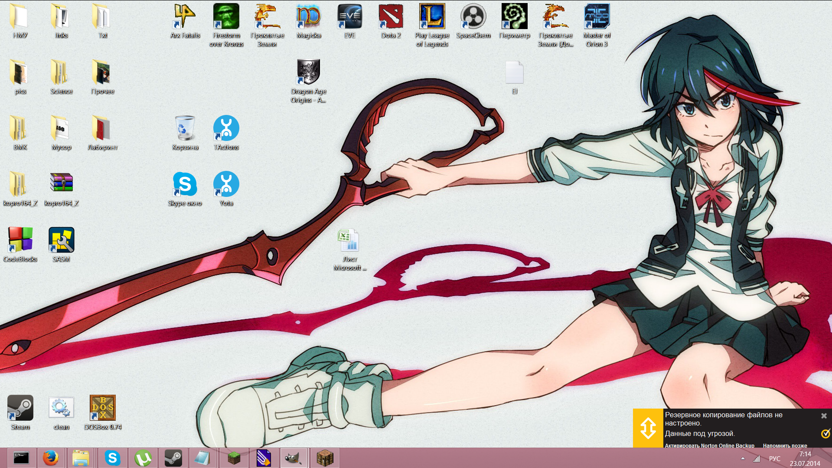Click the TActions shortcut icon

tap(226, 133)
